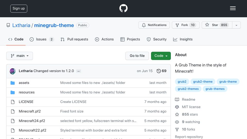Image resolution: width=247 pixels, height=139 pixels.
Task: Expand the dropdown arrow next to Star
Action: 236,25
